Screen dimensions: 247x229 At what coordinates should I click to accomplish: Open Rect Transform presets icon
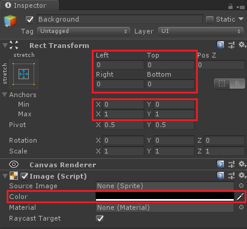(x=231, y=45)
